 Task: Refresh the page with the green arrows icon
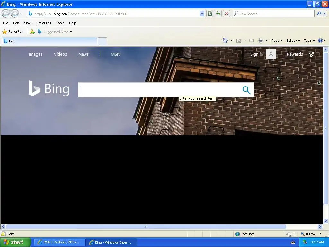coord(218,14)
